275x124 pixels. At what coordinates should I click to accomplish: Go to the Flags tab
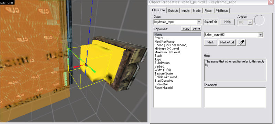208,11
